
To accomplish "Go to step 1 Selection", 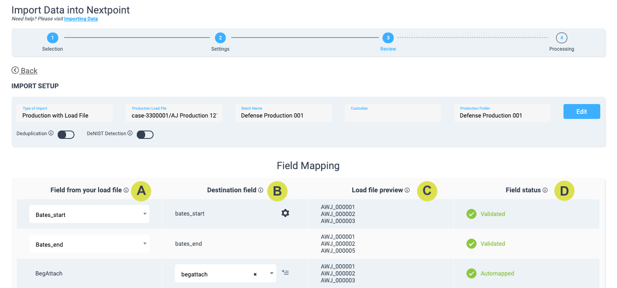I will point(53,38).
